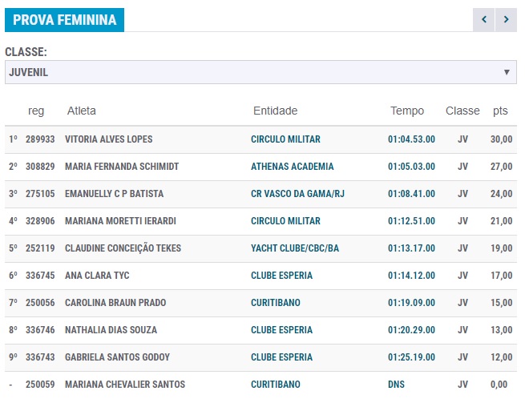525x399 pixels.
Task: Open athlete VITORIA ALVES LOPES
Action: (108, 139)
